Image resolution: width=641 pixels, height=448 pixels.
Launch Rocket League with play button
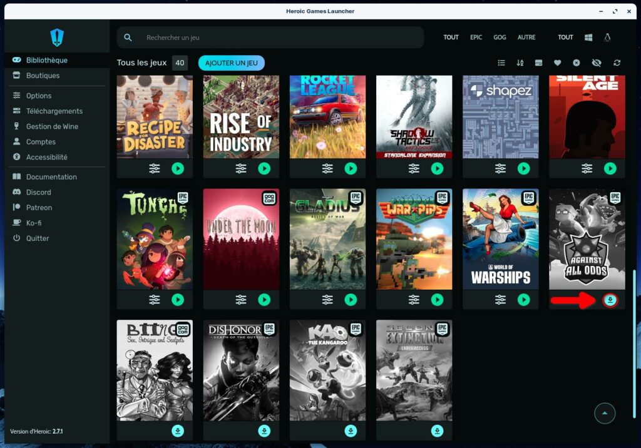click(x=351, y=168)
